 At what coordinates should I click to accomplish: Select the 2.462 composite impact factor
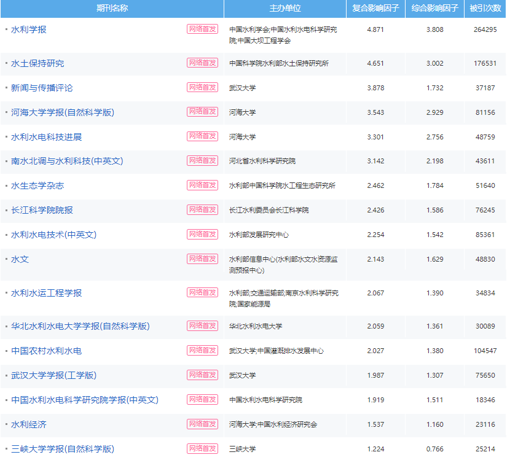pos(375,185)
